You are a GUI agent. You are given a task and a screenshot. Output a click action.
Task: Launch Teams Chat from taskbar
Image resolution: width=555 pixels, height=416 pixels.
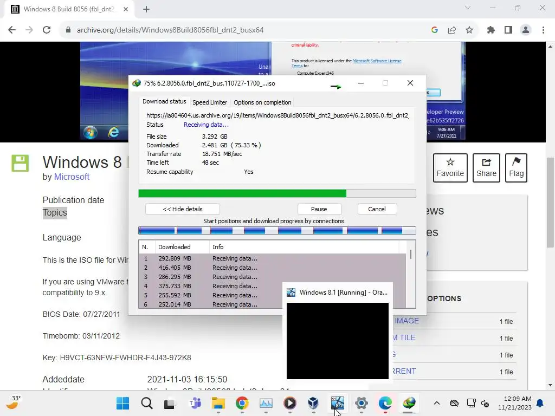click(195, 403)
